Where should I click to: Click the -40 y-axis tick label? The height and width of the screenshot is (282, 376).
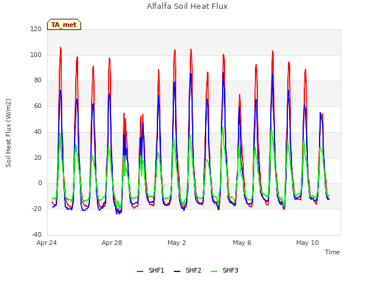[x=36, y=234]
